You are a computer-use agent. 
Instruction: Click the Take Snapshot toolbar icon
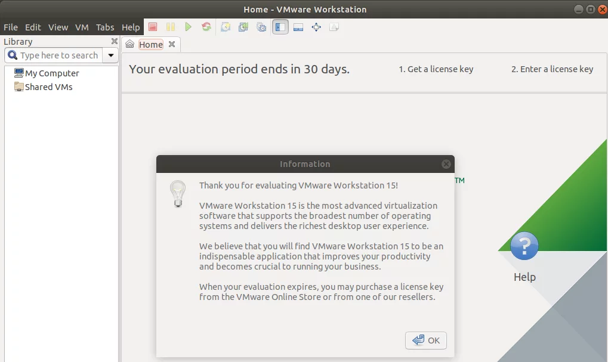(x=226, y=27)
